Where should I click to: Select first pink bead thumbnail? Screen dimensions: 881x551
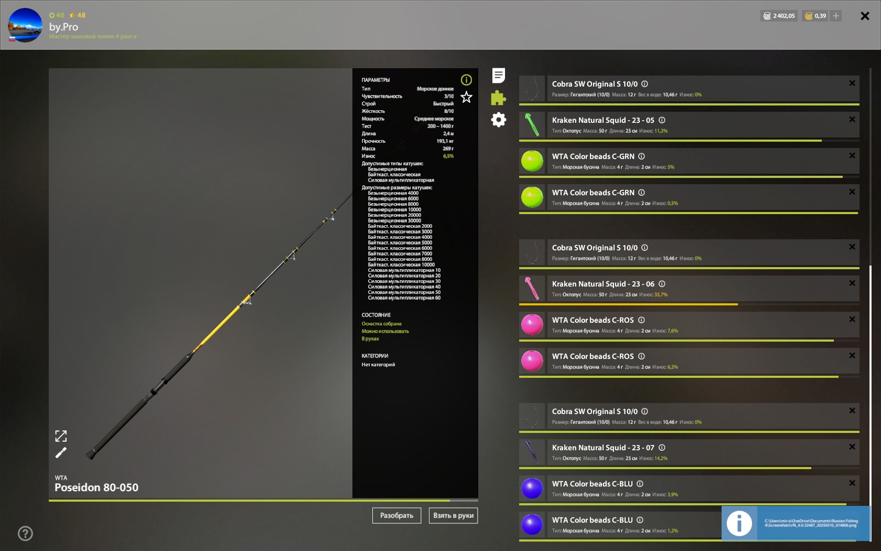click(x=532, y=325)
